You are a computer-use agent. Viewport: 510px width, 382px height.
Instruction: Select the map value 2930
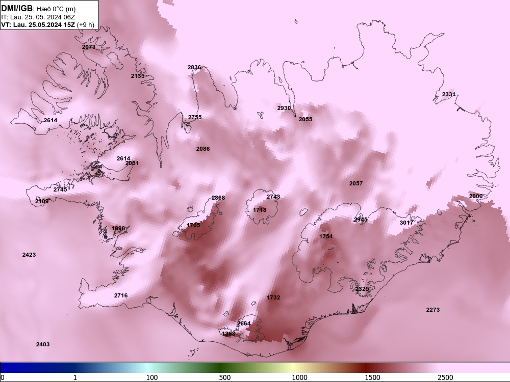[284, 108]
